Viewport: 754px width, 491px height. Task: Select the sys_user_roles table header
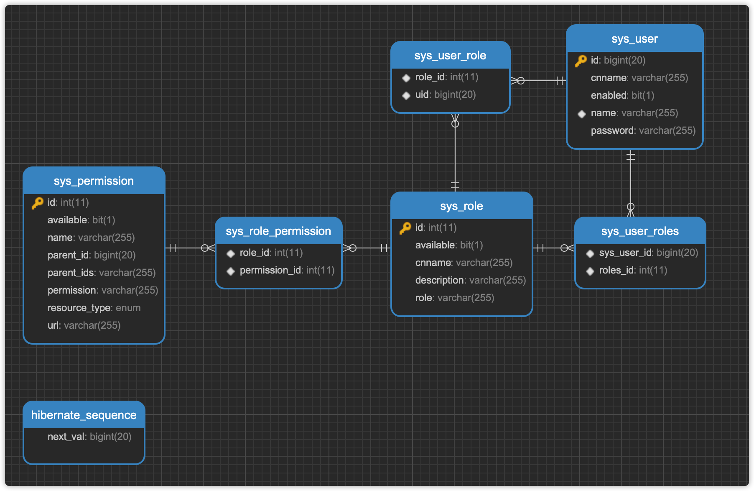point(640,231)
